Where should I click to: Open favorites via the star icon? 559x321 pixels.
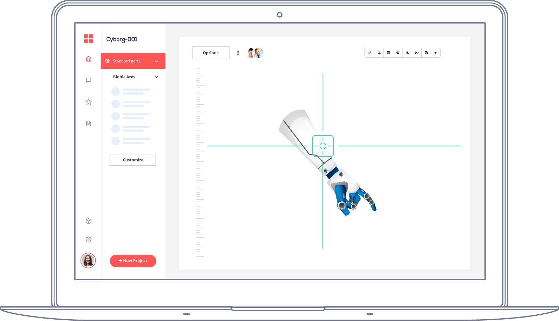click(89, 102)
